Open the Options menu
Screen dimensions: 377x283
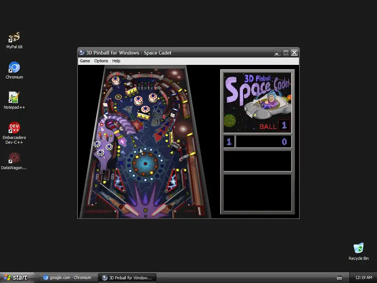tap(101, 61)
